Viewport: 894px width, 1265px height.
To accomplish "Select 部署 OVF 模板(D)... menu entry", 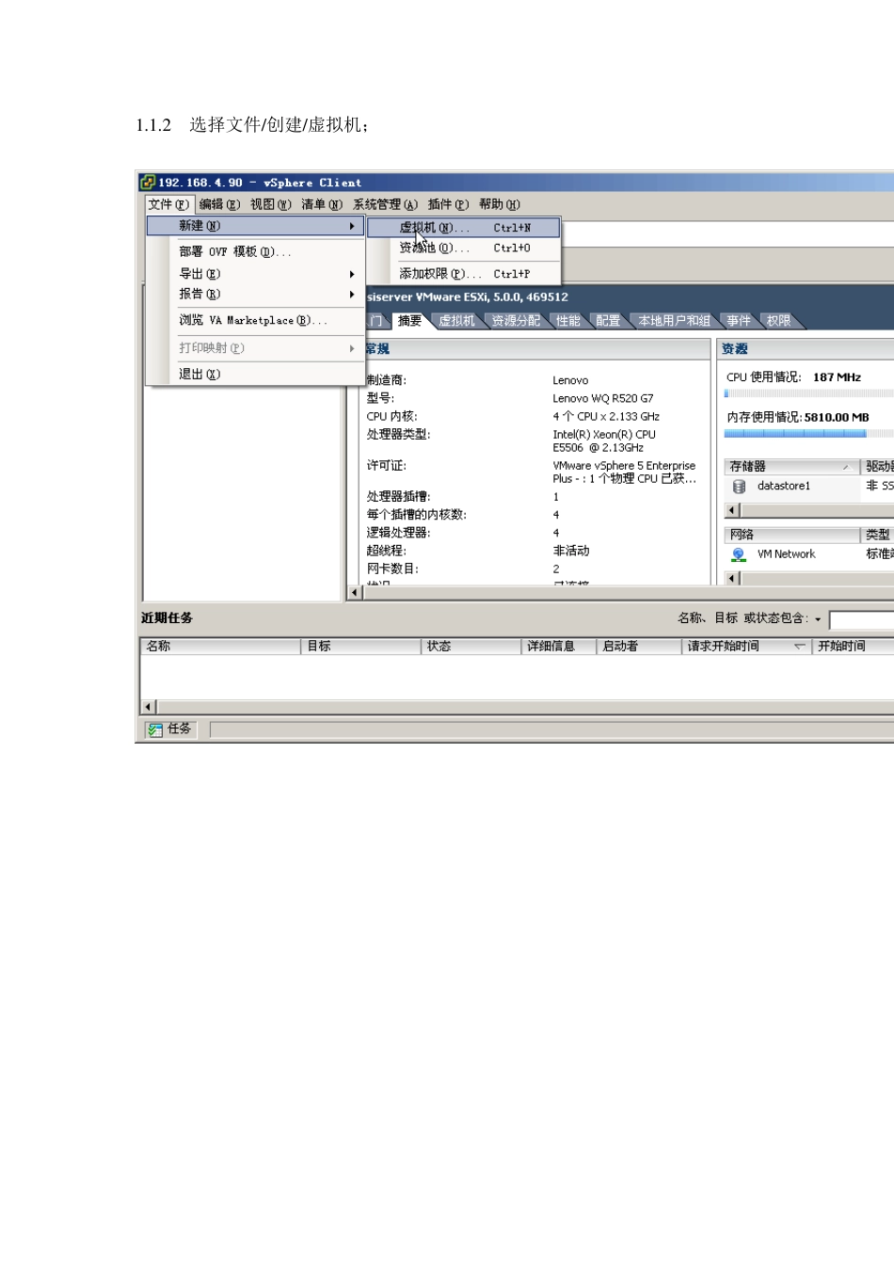I will pyautogui.click(x=256, y=252).
